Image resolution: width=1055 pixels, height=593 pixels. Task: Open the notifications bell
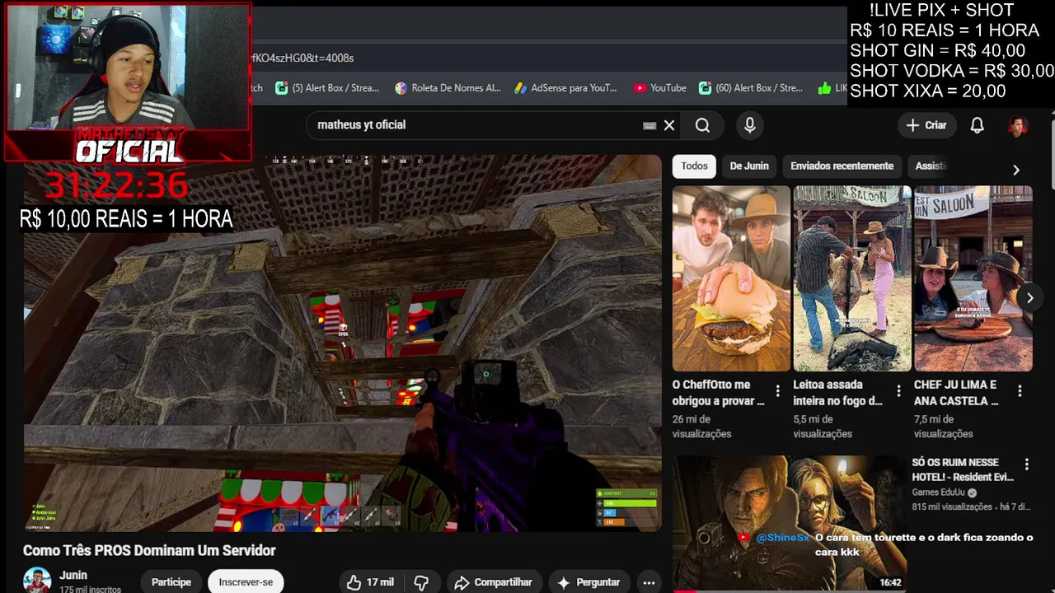tap(977, 125)
